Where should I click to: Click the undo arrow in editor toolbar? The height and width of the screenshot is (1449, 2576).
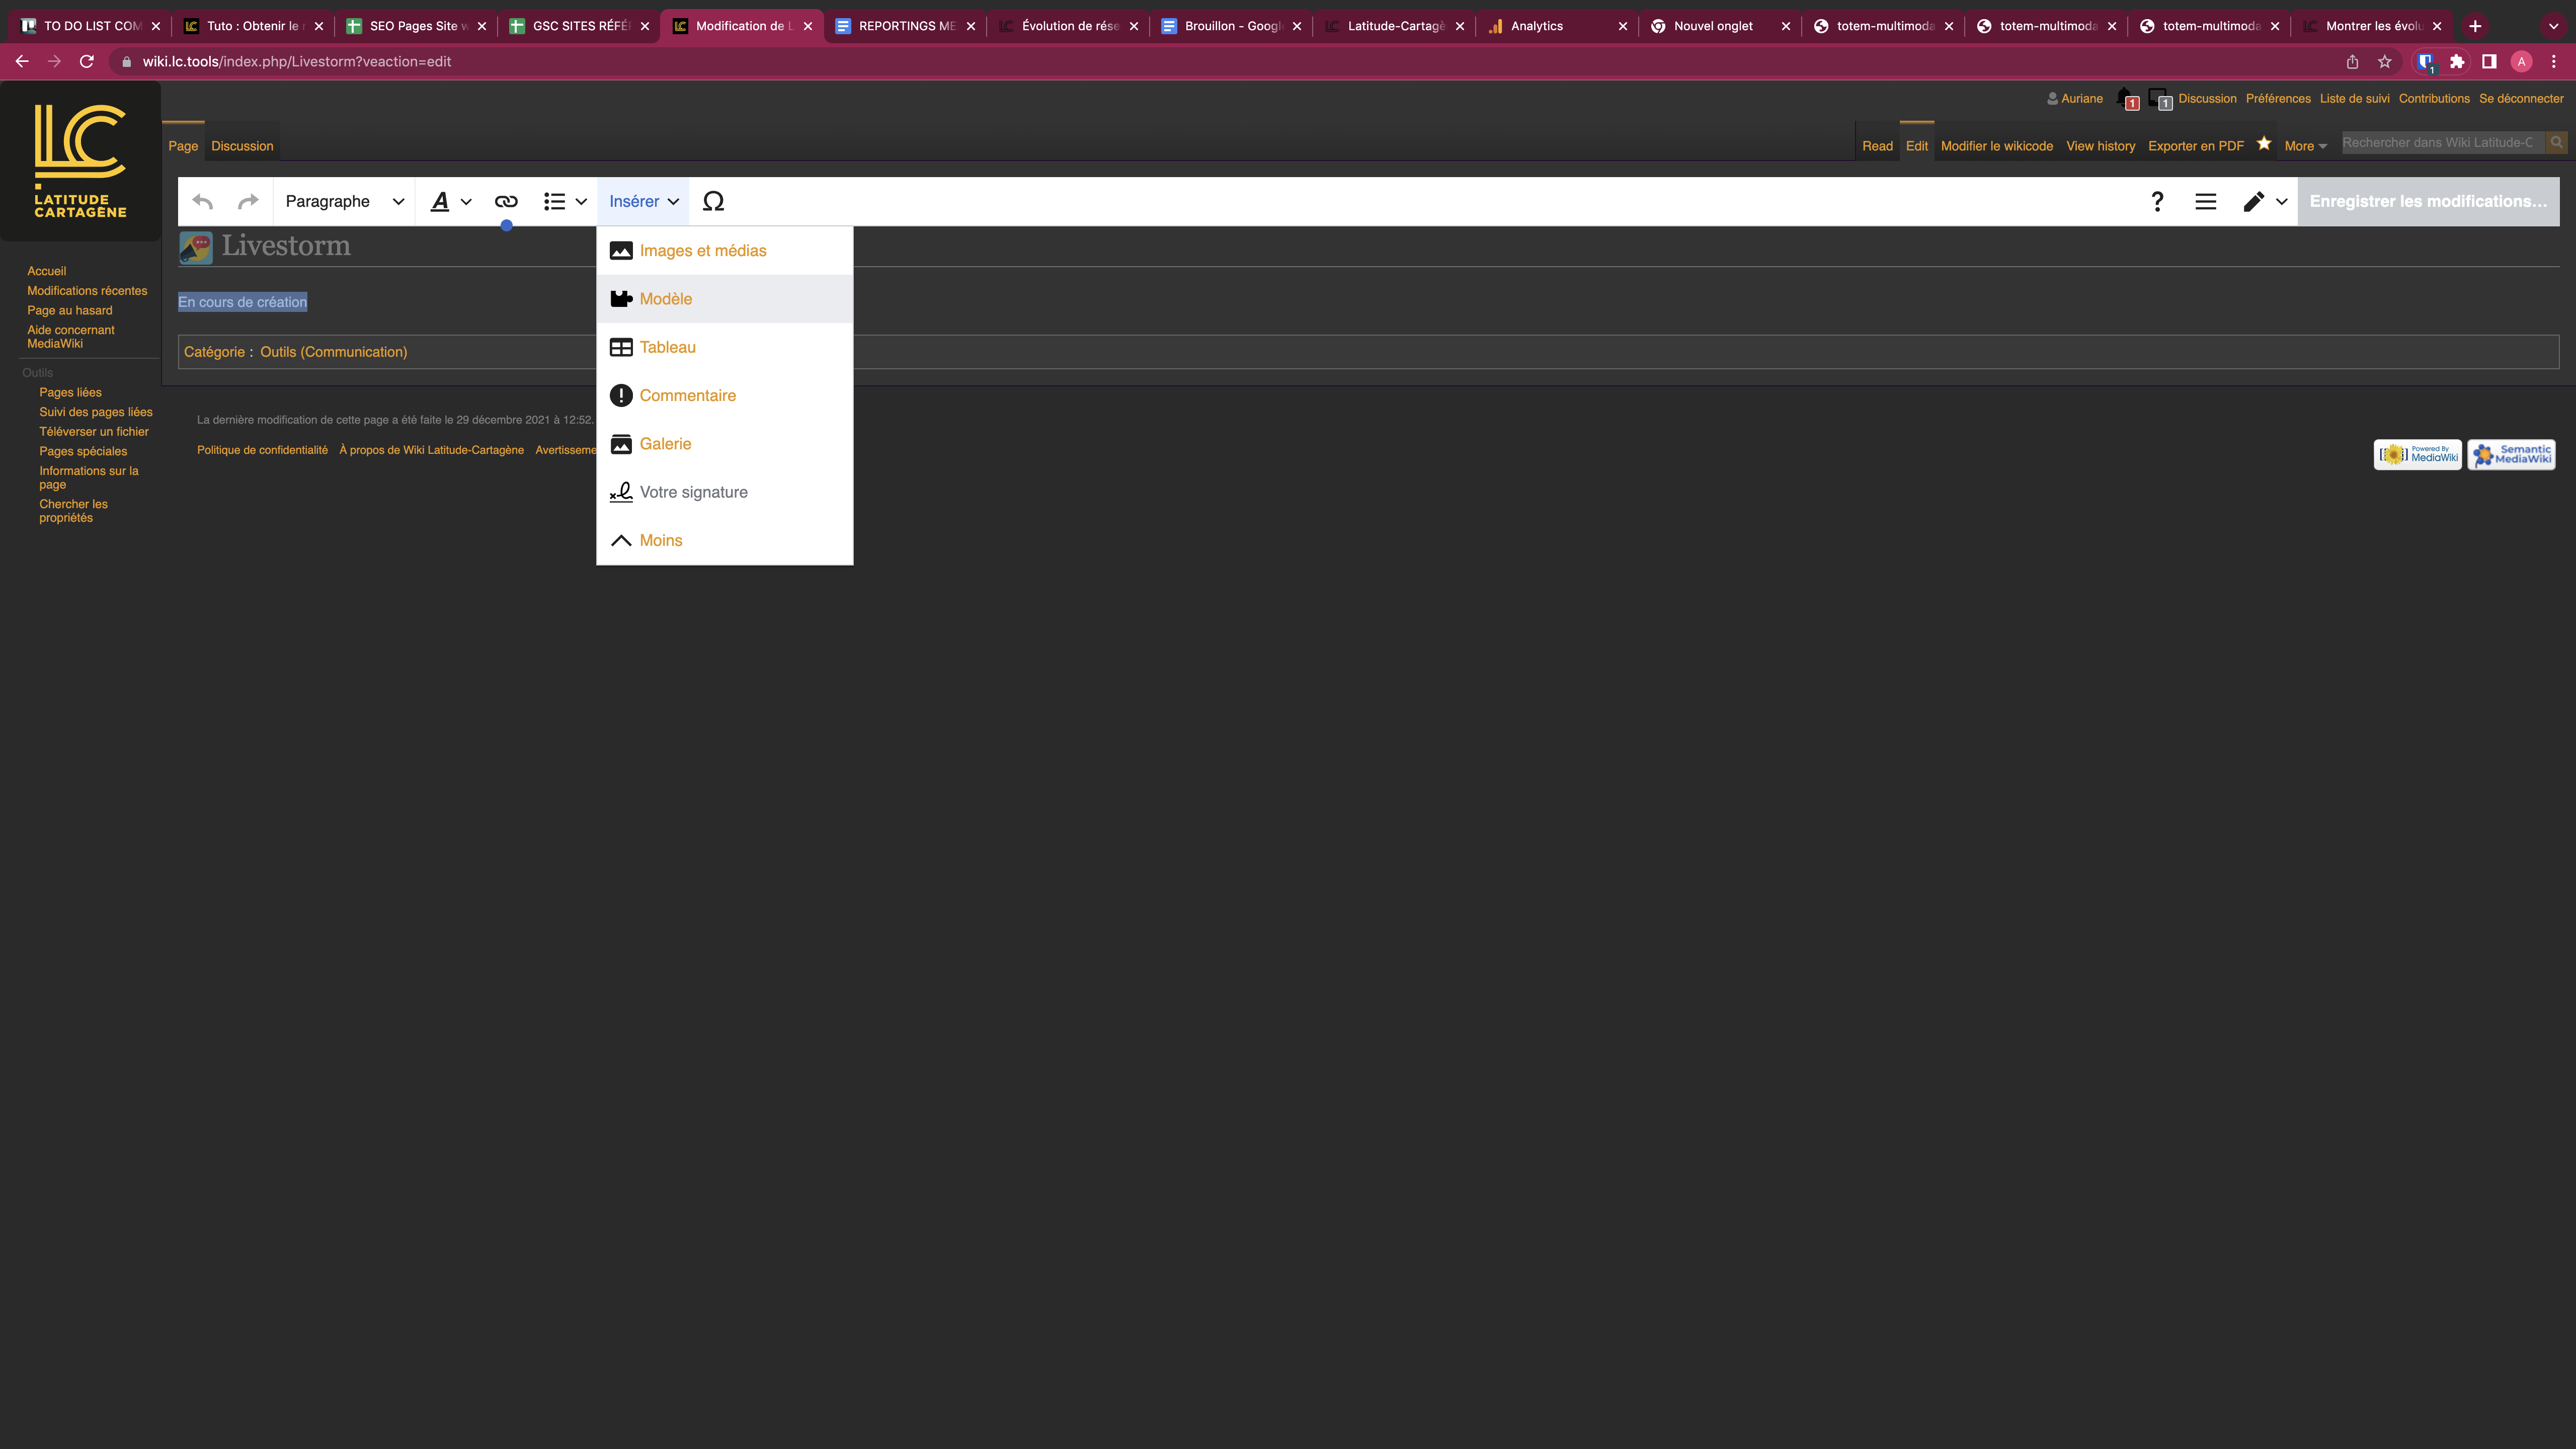[203, 201]
